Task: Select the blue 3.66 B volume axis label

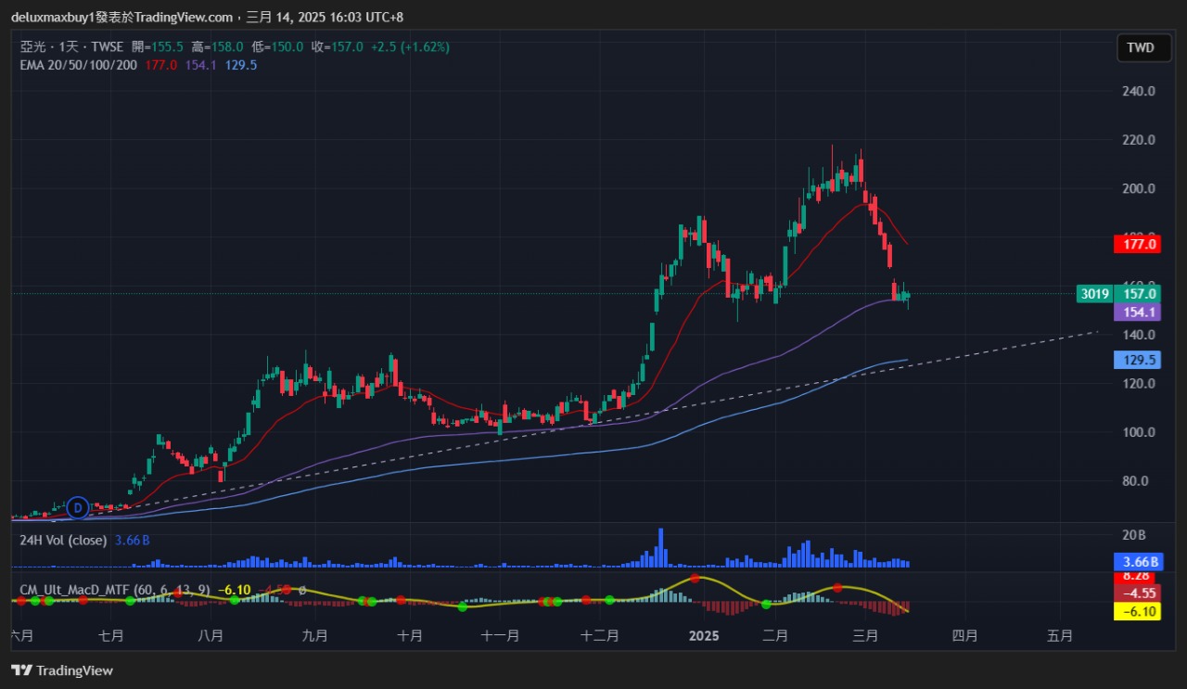Action: point(1139,562)
